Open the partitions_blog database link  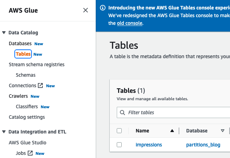click(x=203, y=145)
